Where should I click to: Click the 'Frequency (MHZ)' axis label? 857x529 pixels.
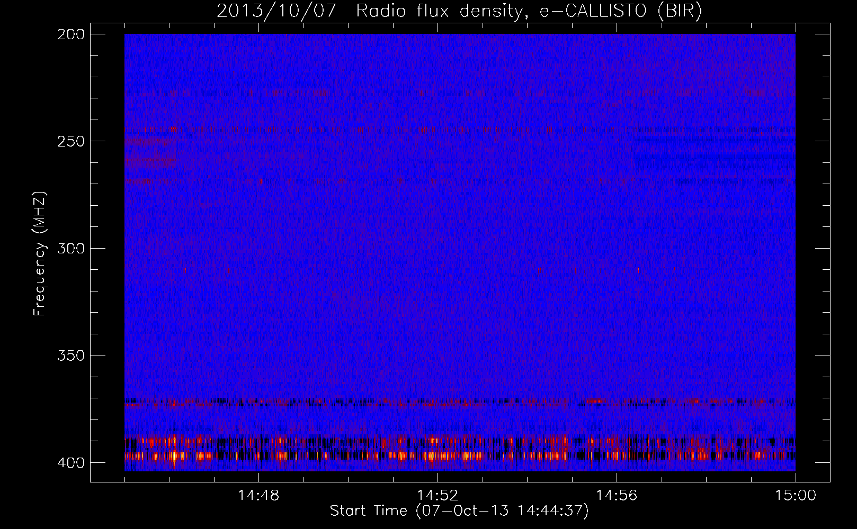tap(40, 254)
